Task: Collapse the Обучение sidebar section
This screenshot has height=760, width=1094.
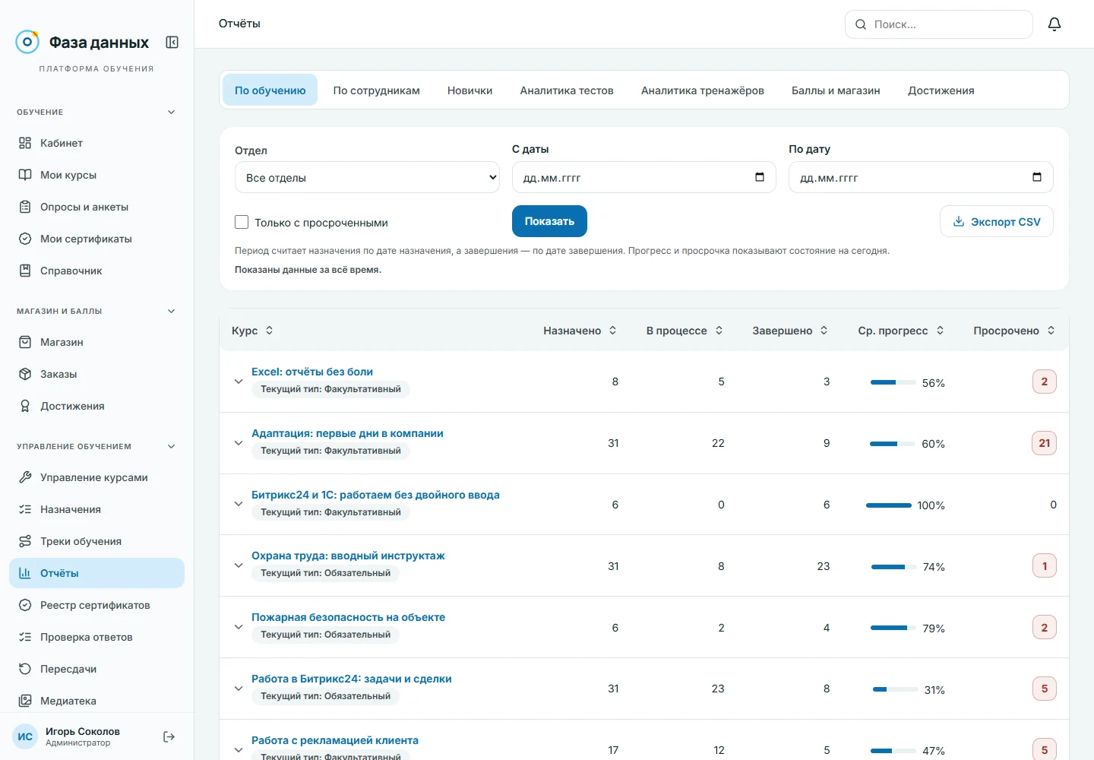Action: coord(172,112)
